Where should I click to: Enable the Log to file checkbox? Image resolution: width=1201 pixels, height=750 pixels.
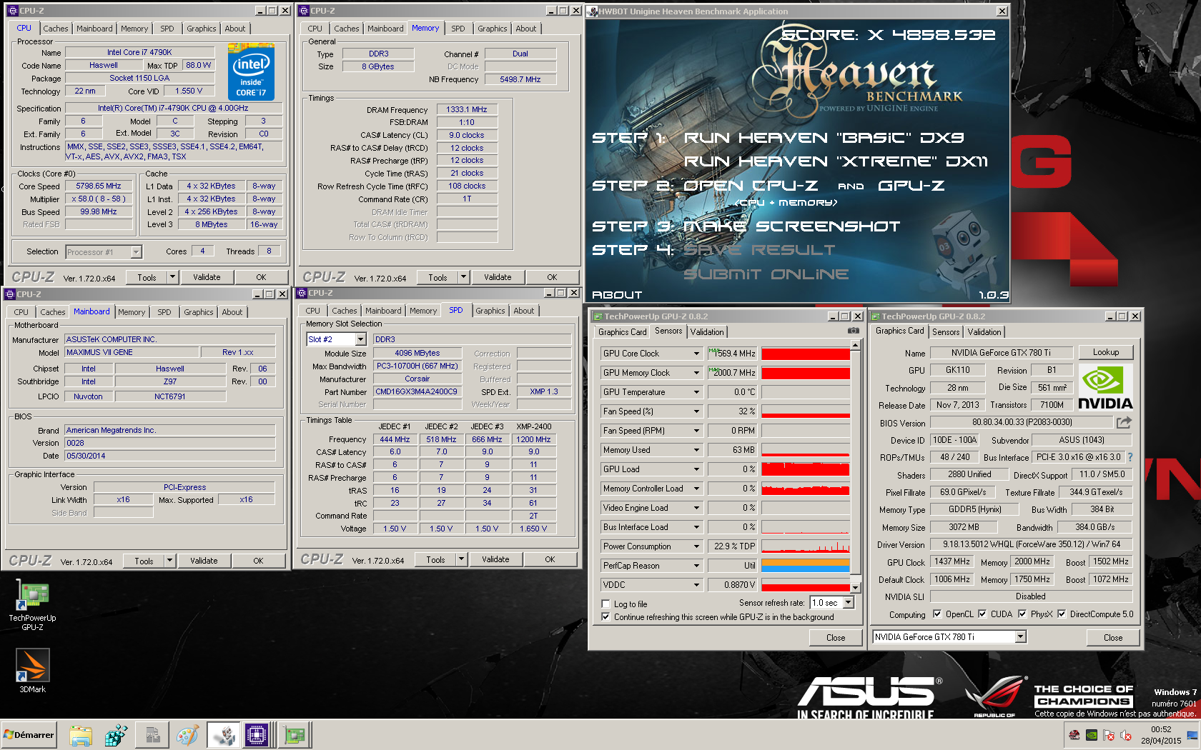click(606, 604)
